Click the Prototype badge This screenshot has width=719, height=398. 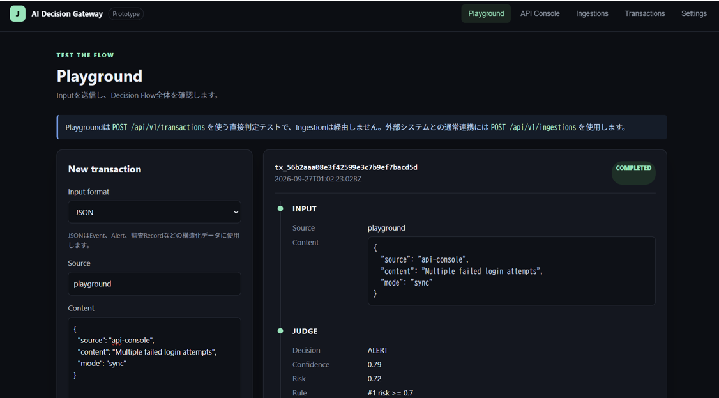click(x=126, y=14)
